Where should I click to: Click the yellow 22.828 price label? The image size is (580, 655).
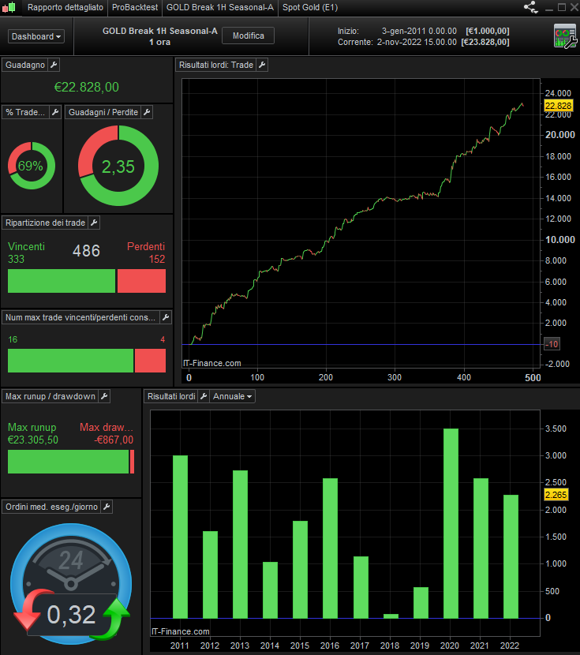(x=558, y=106)
